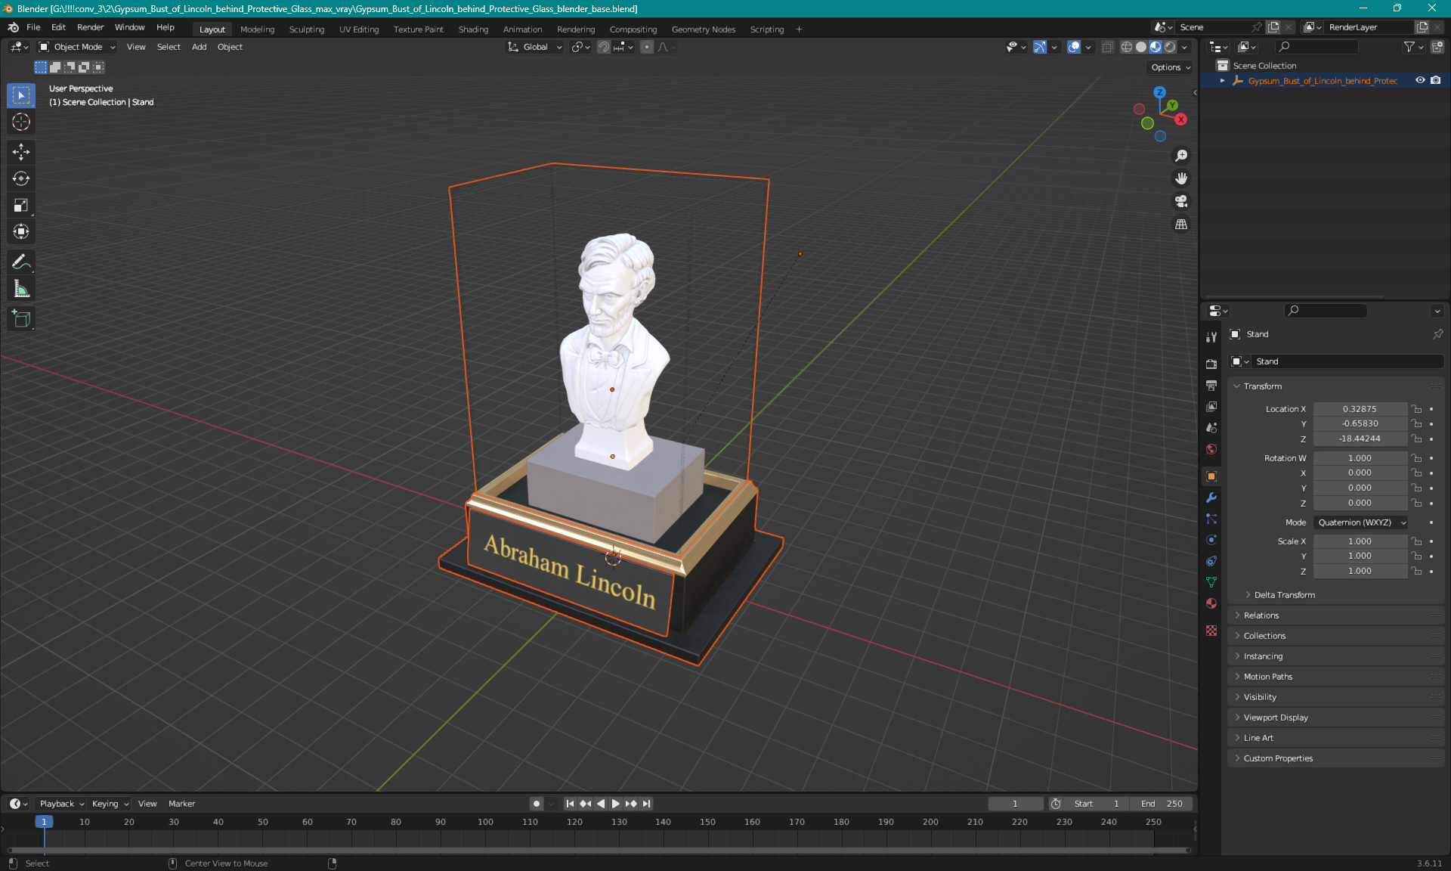
Task: Toggle Rotation W lock
Action: point(1417,458)
